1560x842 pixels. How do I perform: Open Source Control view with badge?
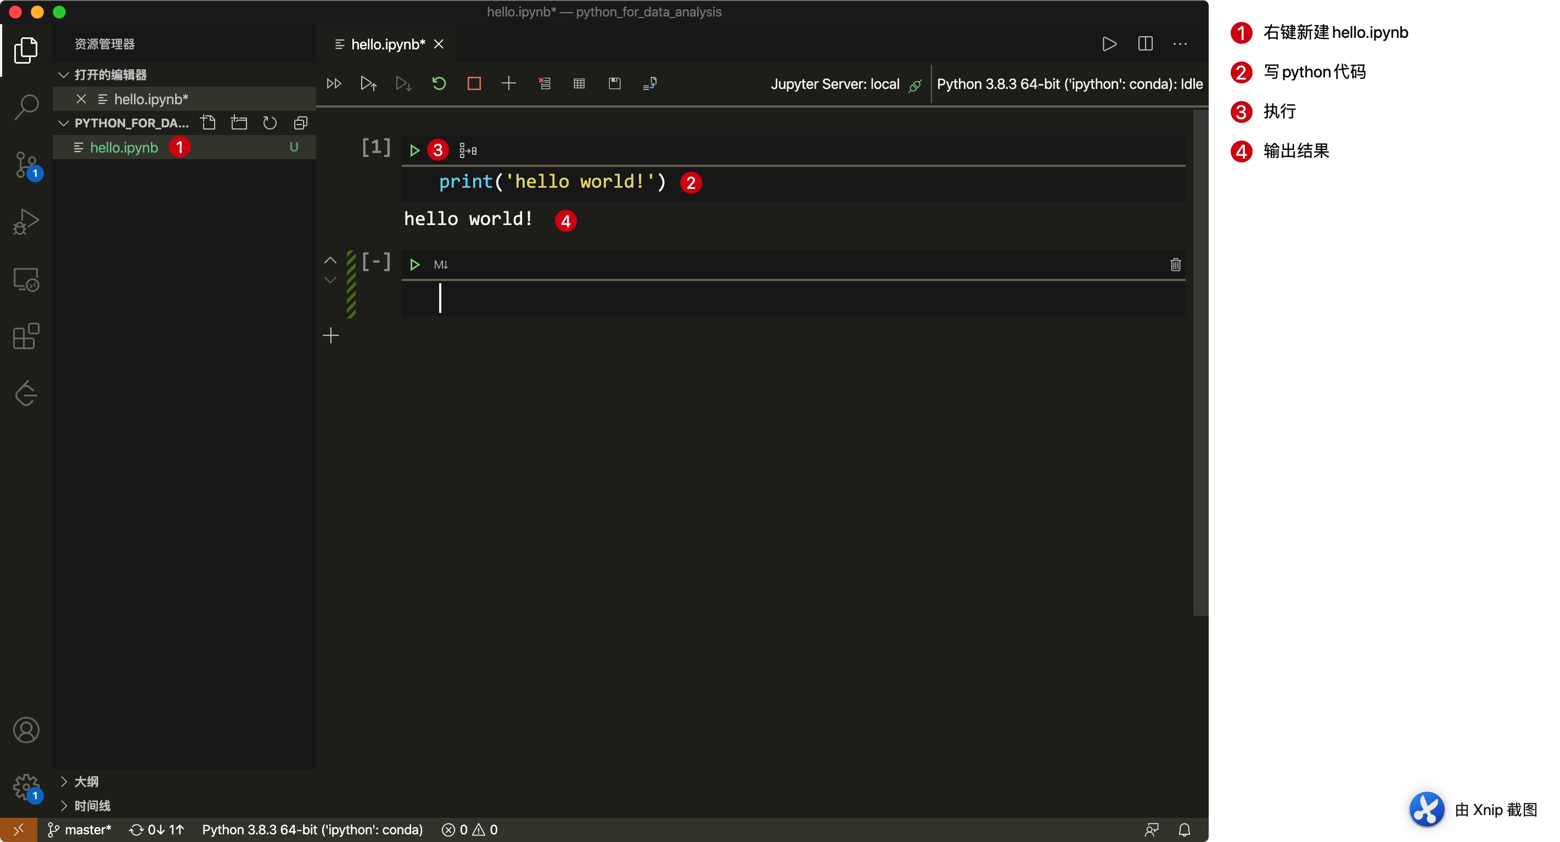[x=27, y=165]
